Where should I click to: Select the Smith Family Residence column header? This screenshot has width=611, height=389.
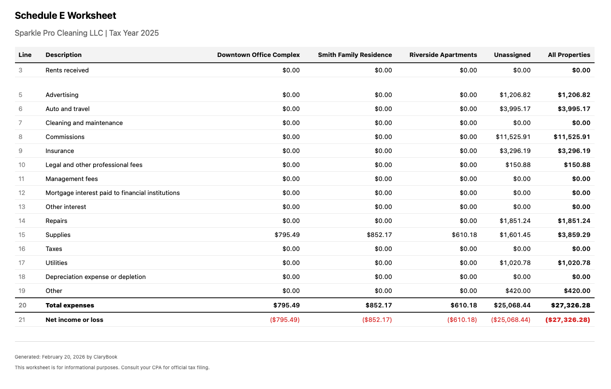355,55
